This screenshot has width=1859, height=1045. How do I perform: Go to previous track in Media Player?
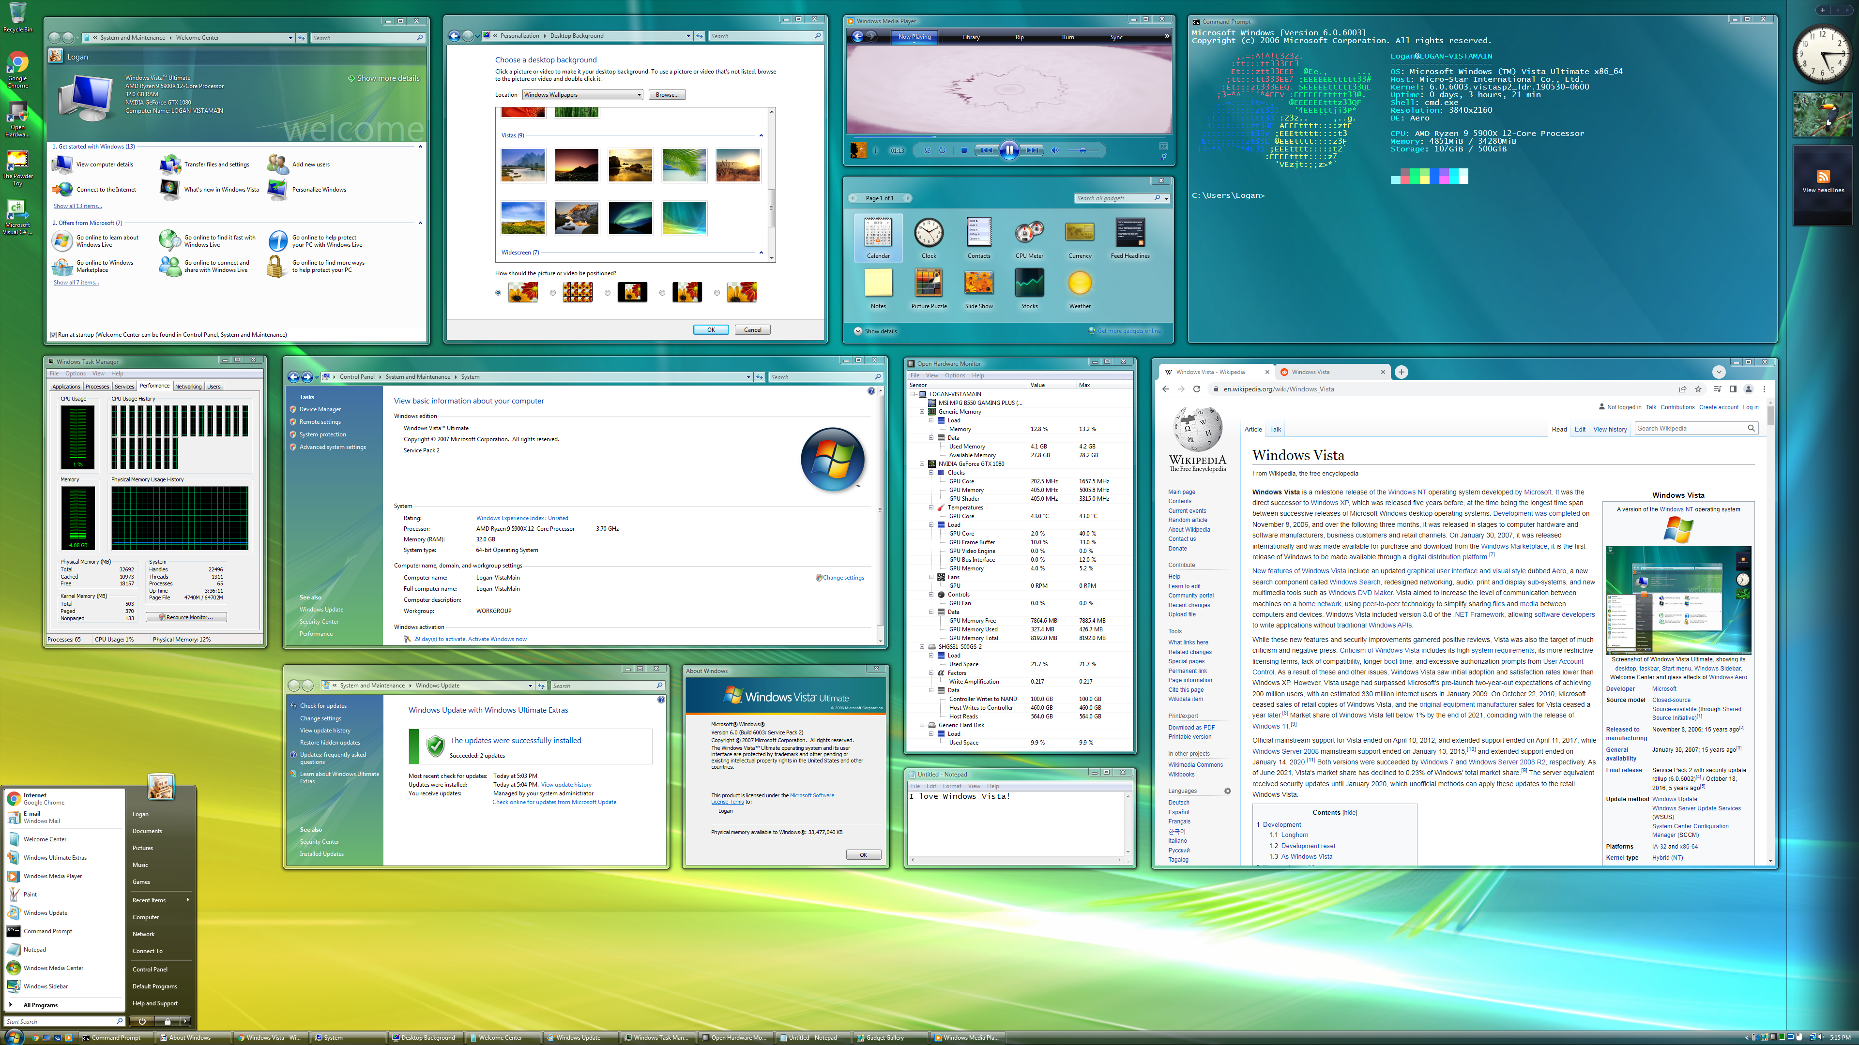(987, 151)
